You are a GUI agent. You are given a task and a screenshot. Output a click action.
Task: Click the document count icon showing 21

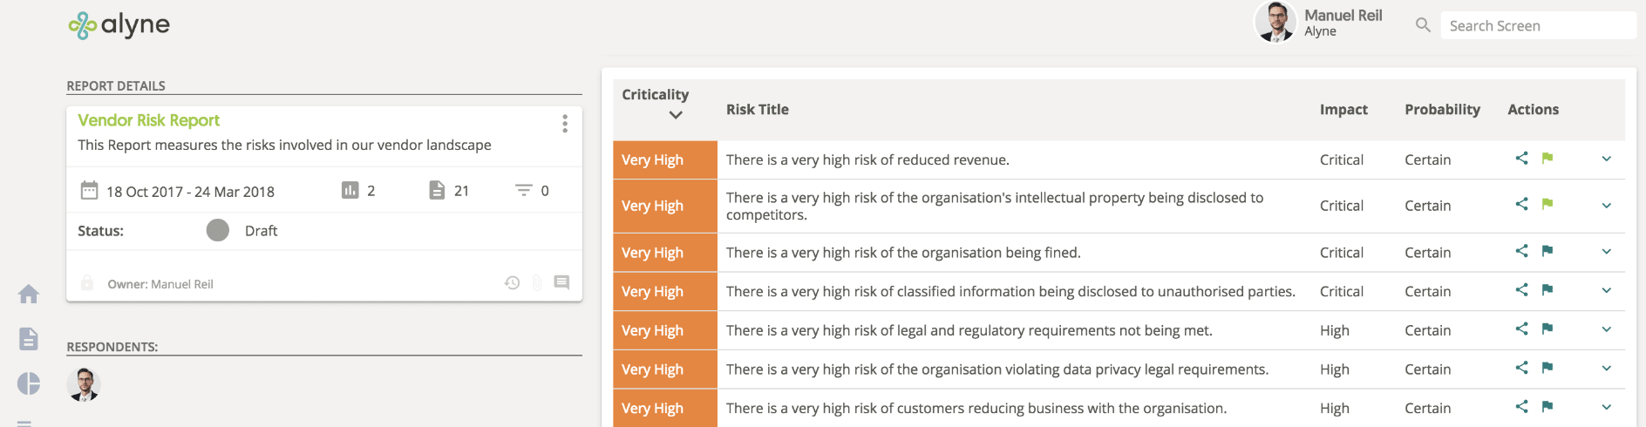point(437,190)
